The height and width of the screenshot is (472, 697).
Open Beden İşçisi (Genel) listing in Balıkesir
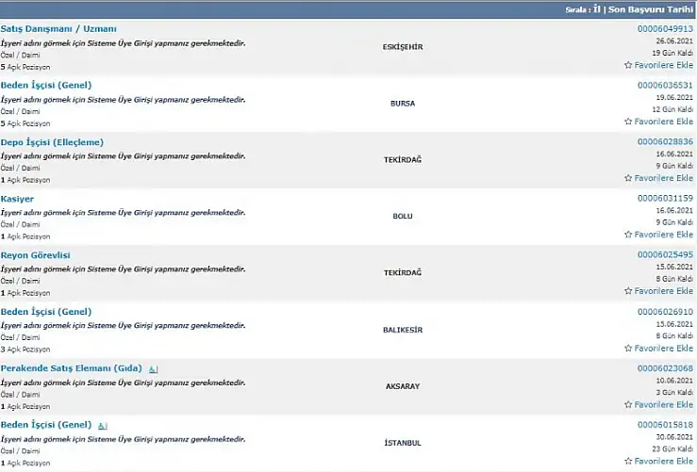(46, 312)
